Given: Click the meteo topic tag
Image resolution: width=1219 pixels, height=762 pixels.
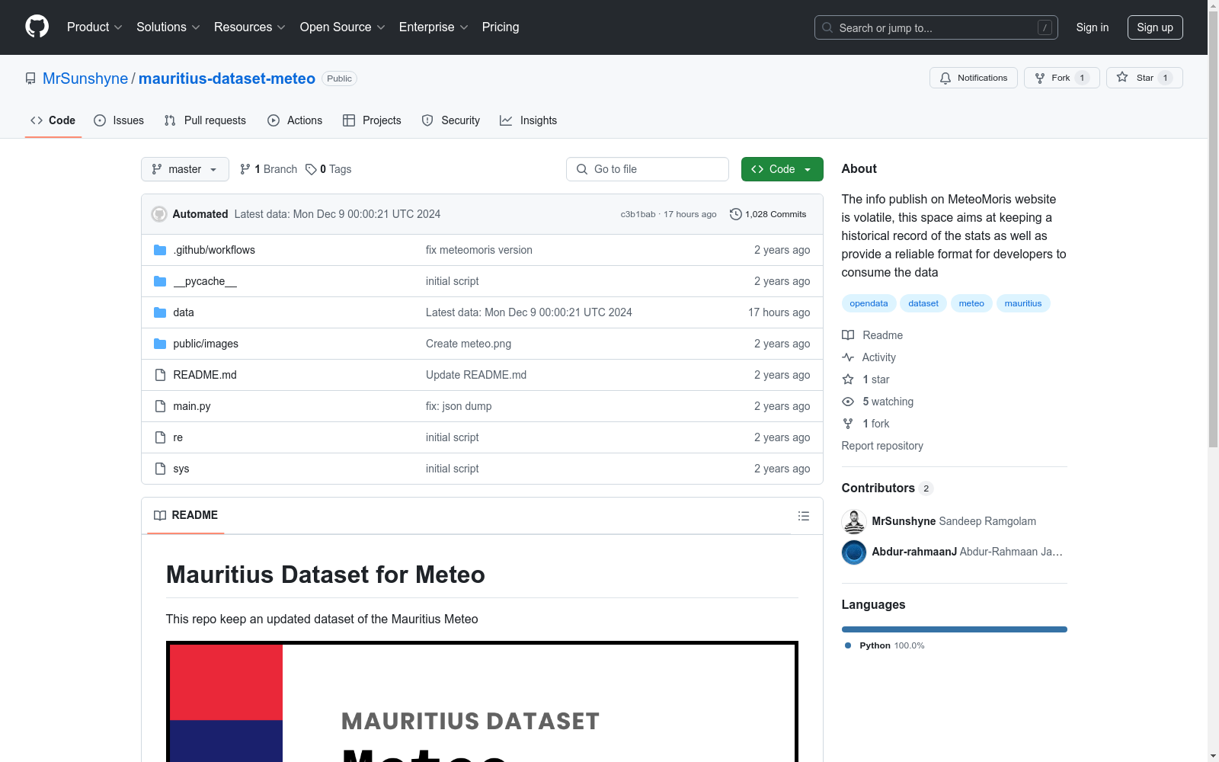Looking at the screenshot, I should tap(971, 303).
